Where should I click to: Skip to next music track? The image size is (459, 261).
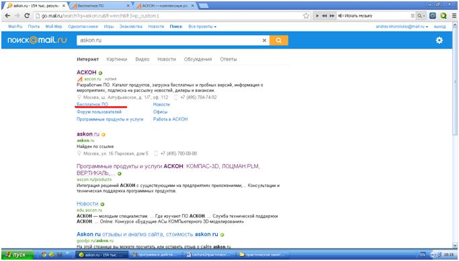point(332,16)
